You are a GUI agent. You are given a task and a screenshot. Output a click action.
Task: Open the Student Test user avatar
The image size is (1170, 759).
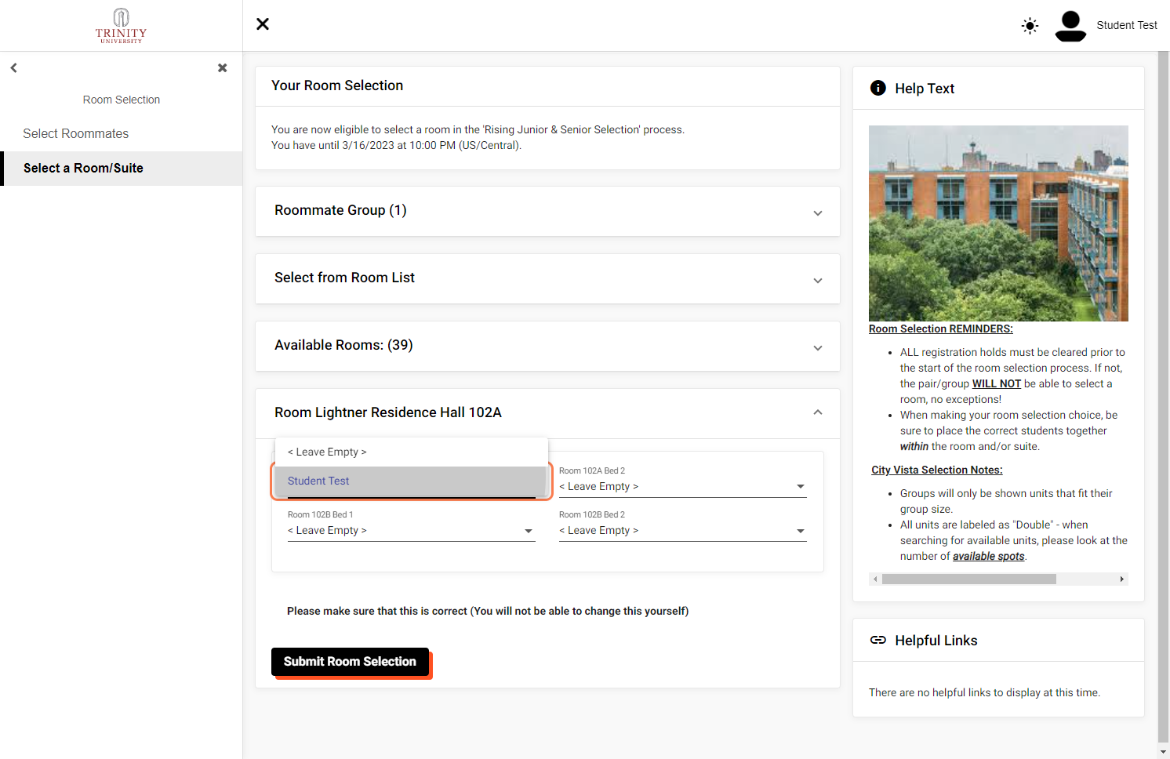click(1070, 26)
